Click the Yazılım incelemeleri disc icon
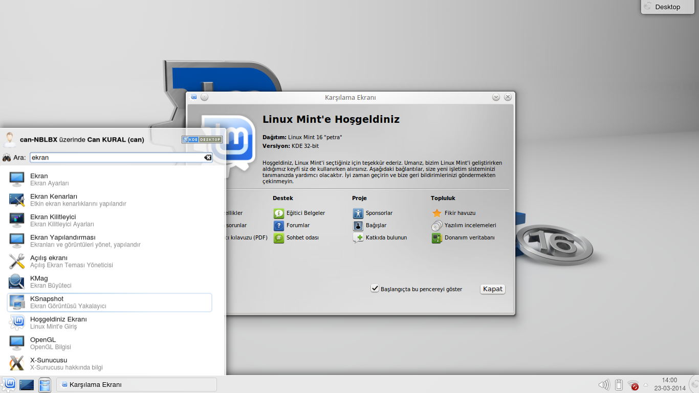The image size is (699, 393). pyautogui.click(x=436, y=226)
